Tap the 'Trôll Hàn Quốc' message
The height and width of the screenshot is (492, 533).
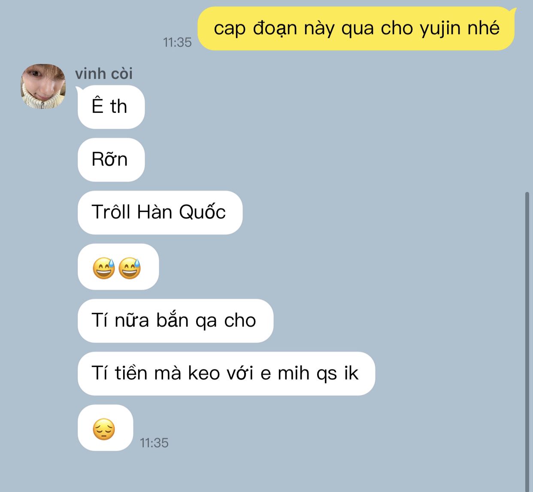tap(160, 213)
